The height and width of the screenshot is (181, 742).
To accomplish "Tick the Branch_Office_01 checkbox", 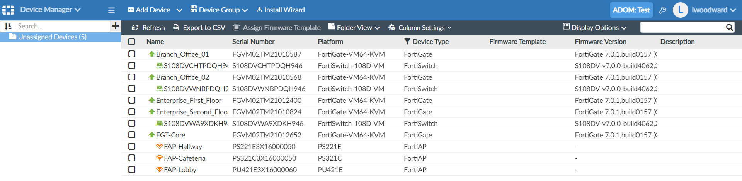I will pyautogui.click(x=132, y=54).
